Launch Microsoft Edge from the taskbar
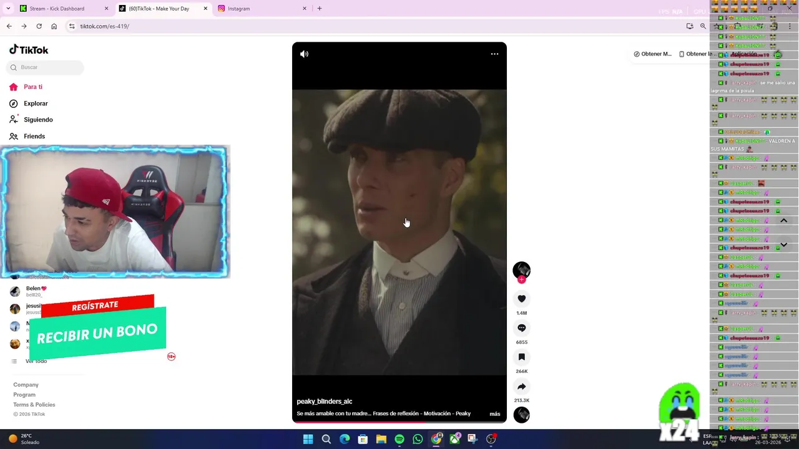The width and height of the screenshot is (799, 449). click(345, 439)
